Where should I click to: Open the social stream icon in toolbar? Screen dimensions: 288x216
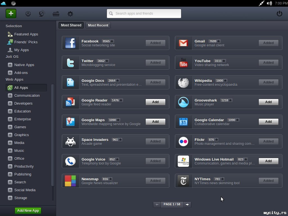pos(42,14)
